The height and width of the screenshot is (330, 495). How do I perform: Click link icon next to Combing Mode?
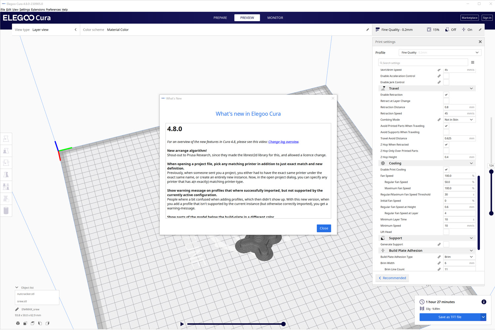(x=439, y=120)
